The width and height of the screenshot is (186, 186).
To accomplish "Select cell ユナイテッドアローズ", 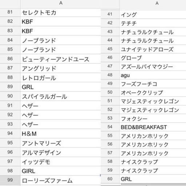I will click(x=153, y=49).
